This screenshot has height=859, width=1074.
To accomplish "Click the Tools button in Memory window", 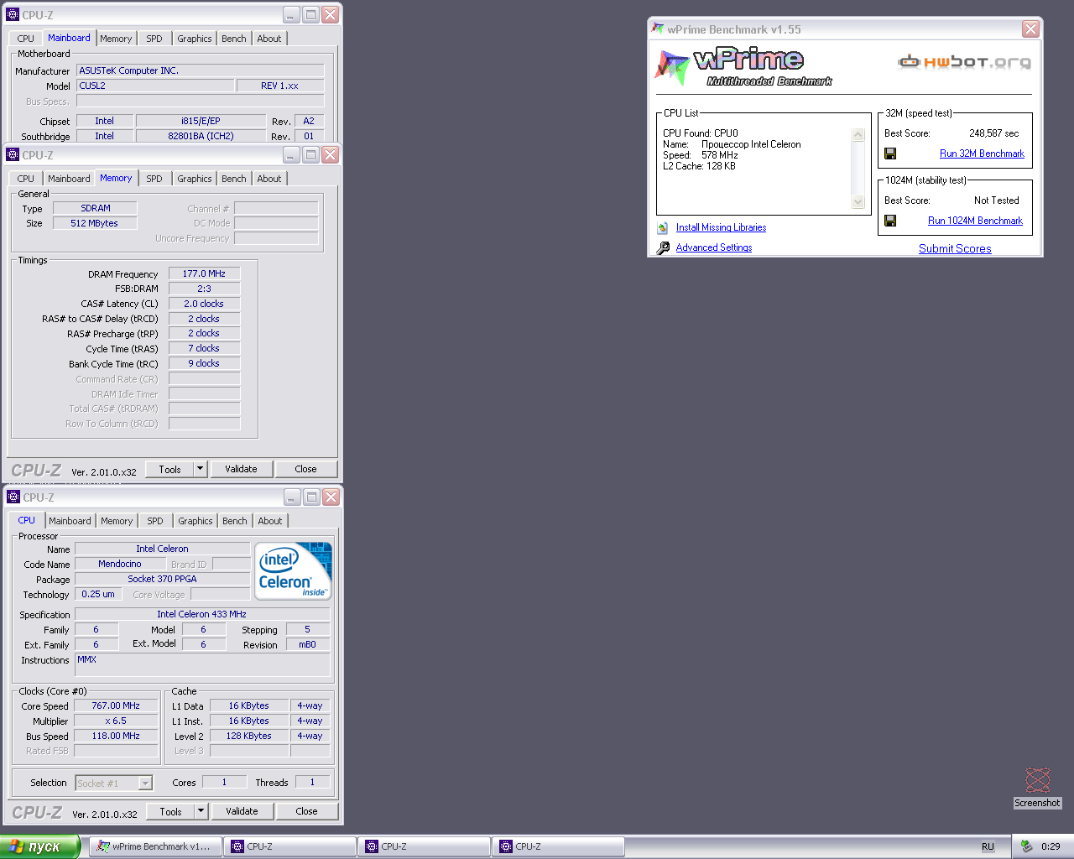I will click(x=170, y=469).
